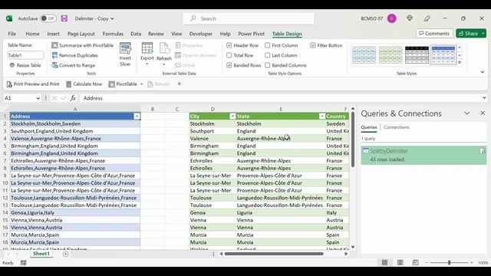Open the Share button dropdown arrow

click(483, 34)
